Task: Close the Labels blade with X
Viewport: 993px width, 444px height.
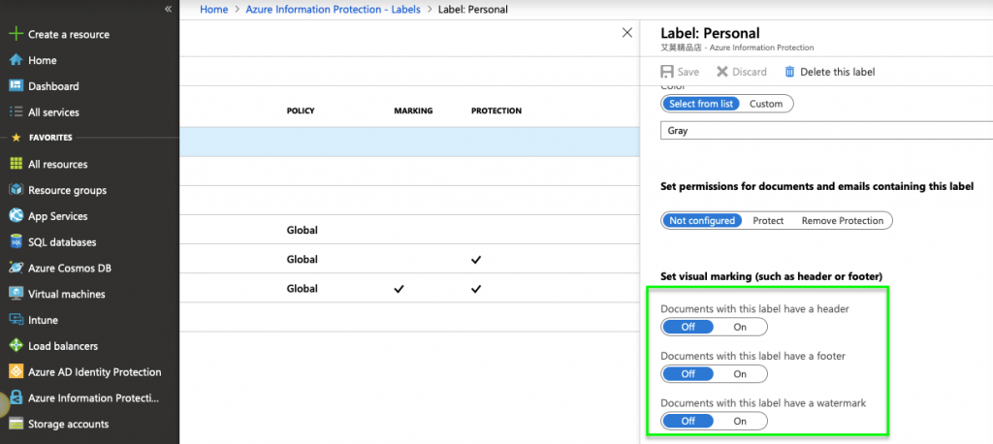Action: pos(627,32)
